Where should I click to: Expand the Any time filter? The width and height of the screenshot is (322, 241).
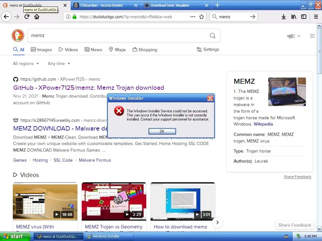tap(59, 63)
